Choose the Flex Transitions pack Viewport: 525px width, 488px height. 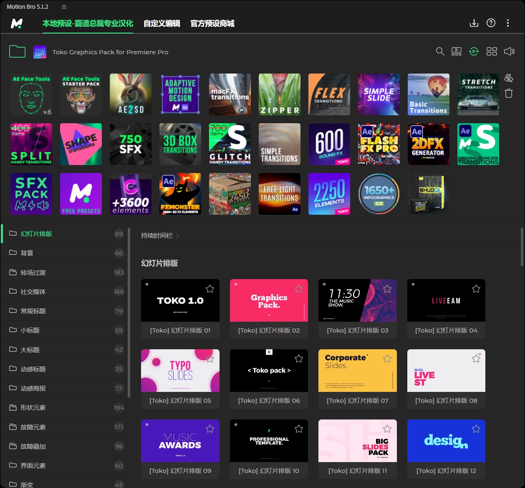(329, 94)
